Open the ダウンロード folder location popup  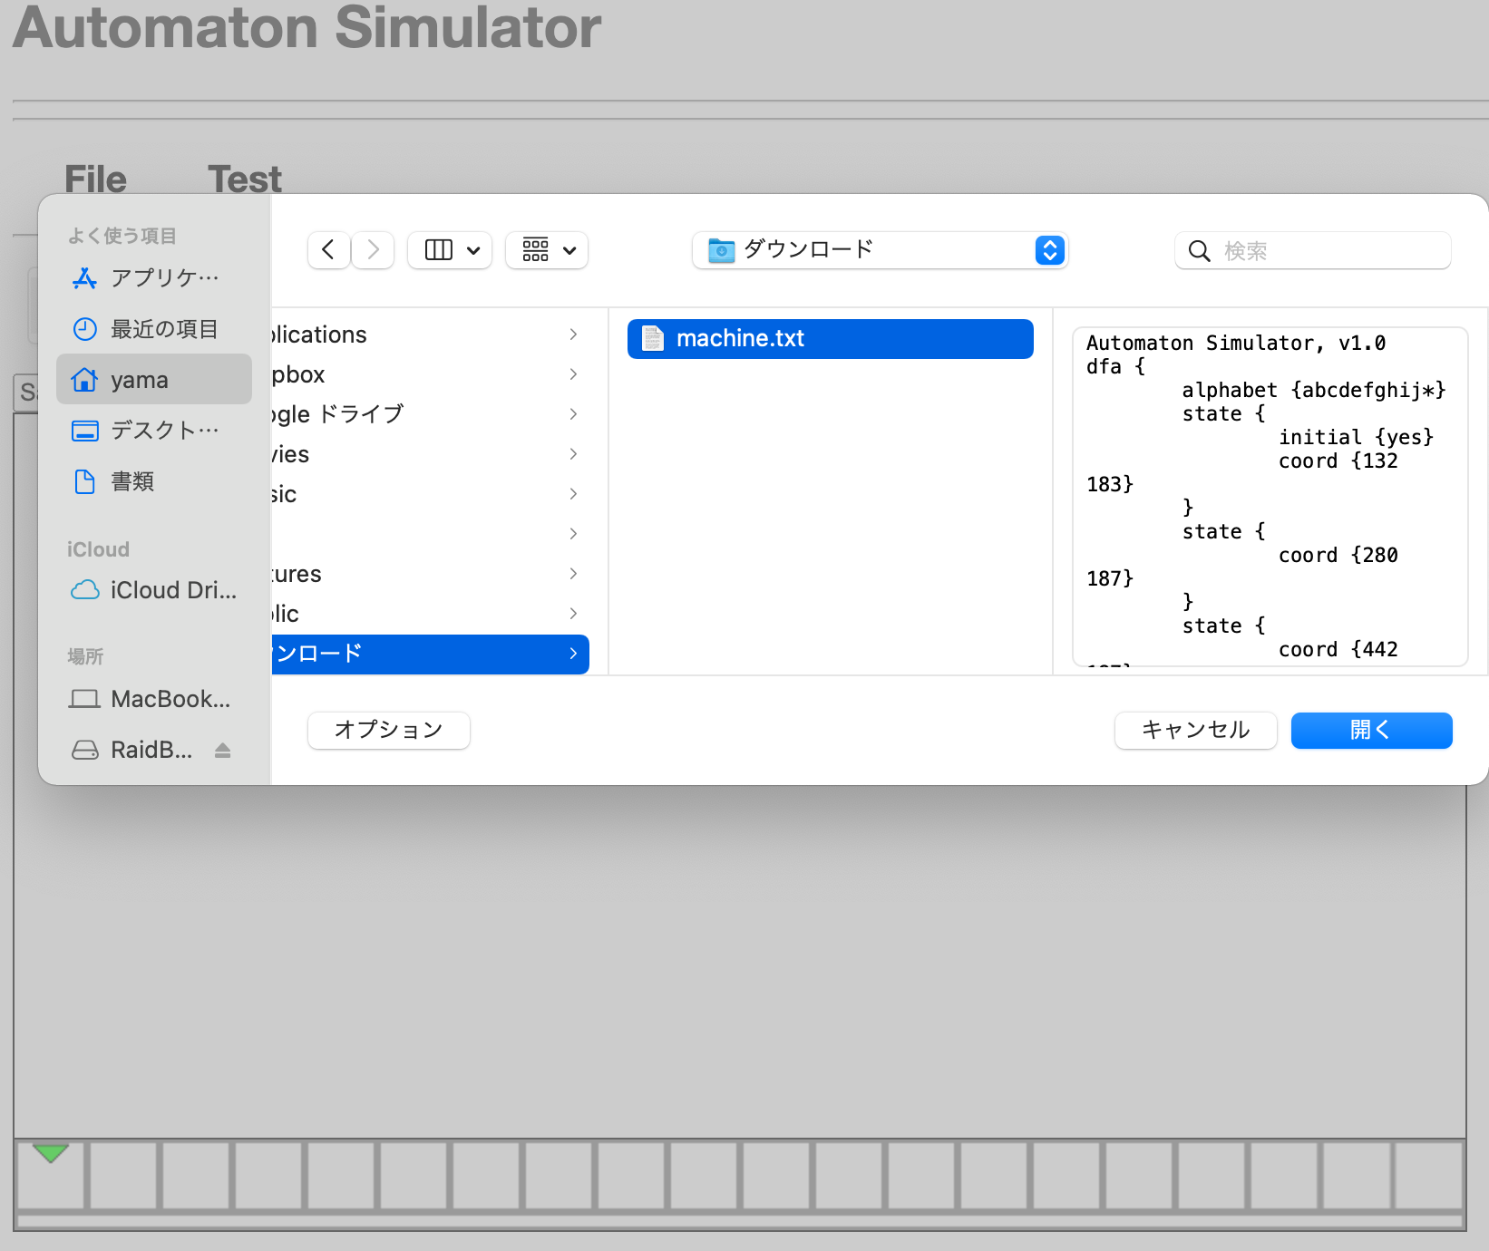880,250
